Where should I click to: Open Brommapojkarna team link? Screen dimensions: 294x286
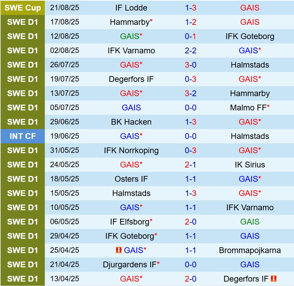click(250, 250)
